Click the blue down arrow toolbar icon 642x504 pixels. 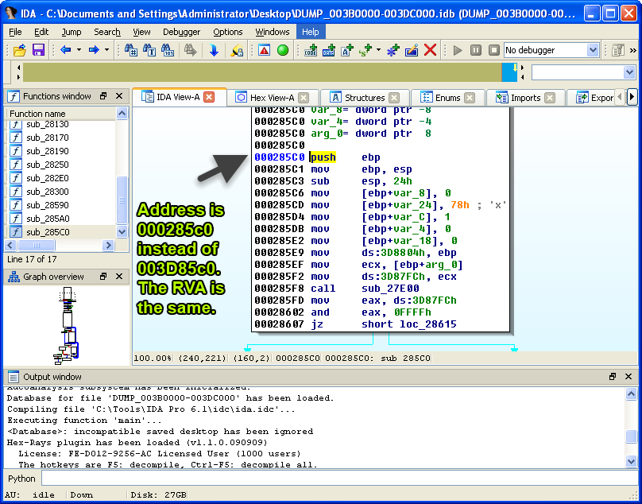214,50
